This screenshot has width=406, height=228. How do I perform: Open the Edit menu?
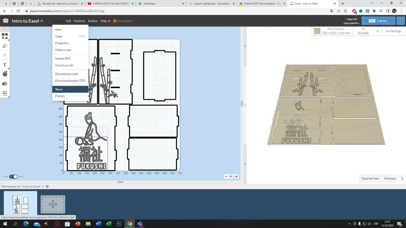68,21
